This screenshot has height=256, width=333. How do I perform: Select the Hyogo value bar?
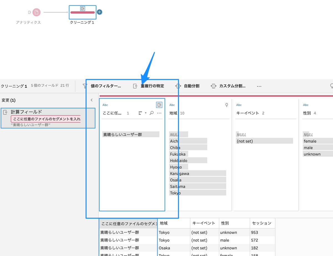click(179, 167)
